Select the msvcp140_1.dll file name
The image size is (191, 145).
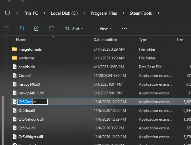point(31,93)
